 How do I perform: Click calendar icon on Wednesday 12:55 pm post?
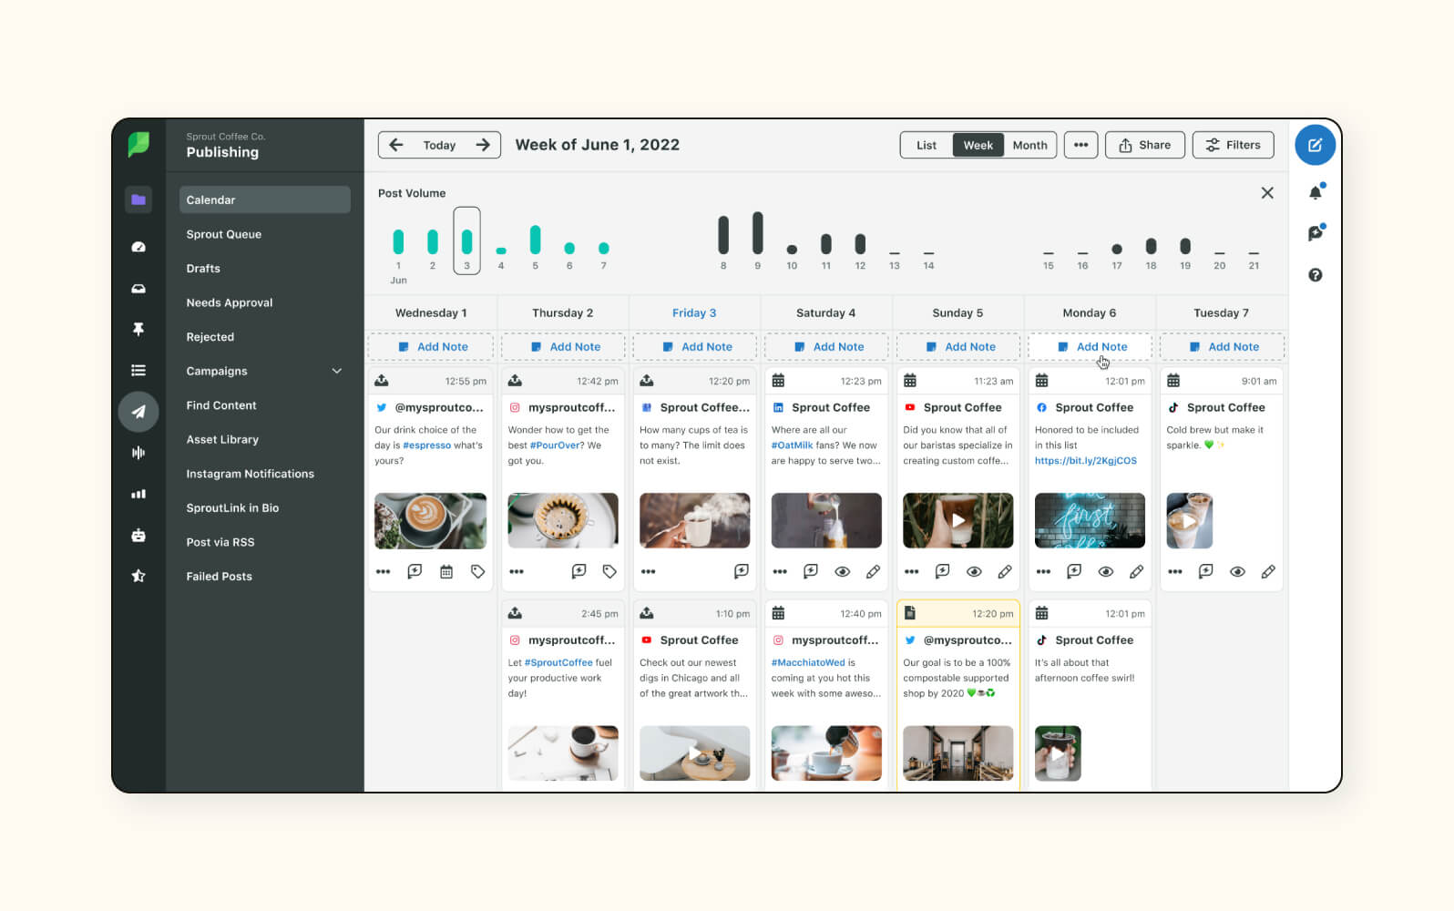[x=446, y=571]
